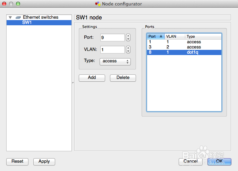
Task: Sort the table by Port column header
Action: 156,36
